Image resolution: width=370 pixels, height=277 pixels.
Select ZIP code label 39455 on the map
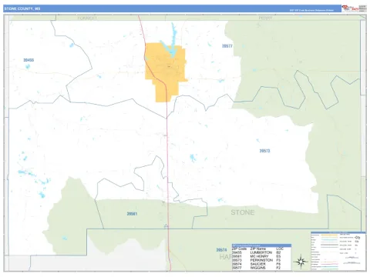(29, 60)
